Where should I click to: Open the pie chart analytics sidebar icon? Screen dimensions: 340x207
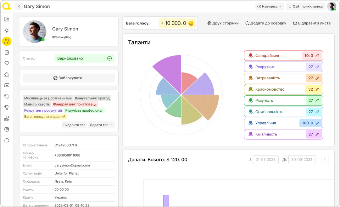(7, 129)
